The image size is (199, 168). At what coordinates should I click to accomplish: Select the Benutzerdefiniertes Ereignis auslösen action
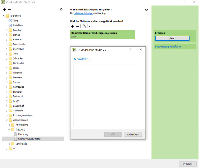102,35
